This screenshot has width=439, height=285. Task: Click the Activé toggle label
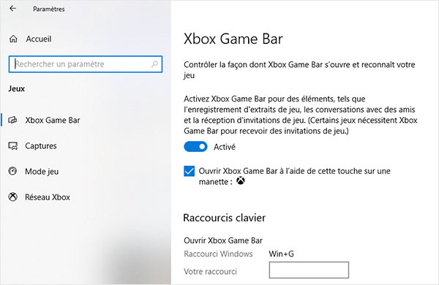pyautogui.click(x=225, y=147)
